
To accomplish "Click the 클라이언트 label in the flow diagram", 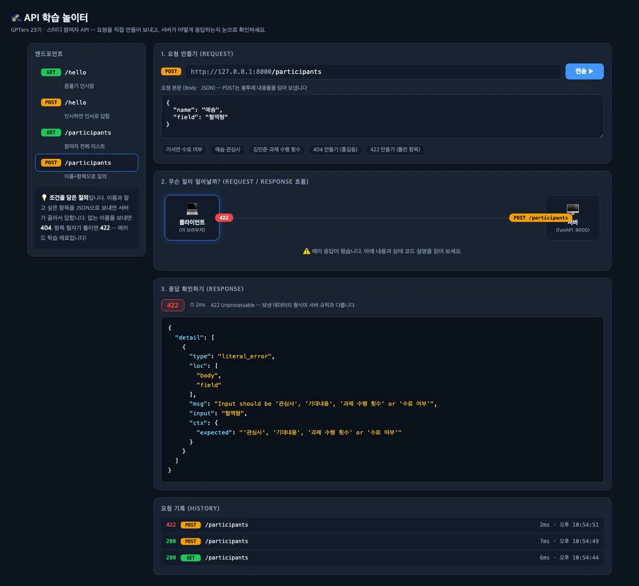I will click(192, 222).
